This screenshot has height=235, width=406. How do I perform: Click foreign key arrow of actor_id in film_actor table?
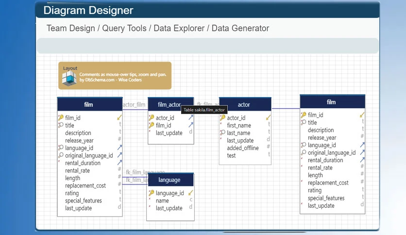coord(191,117)
